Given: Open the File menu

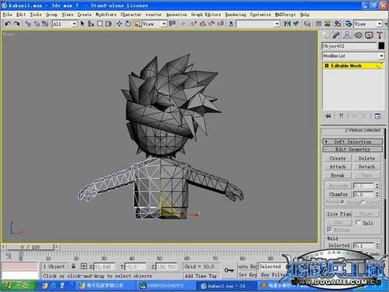Looking at the screenshot, I should [x=7, y=15].
